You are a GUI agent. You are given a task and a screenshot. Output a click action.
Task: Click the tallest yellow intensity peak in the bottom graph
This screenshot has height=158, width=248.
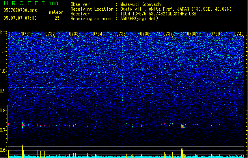(x=22, y=151)
